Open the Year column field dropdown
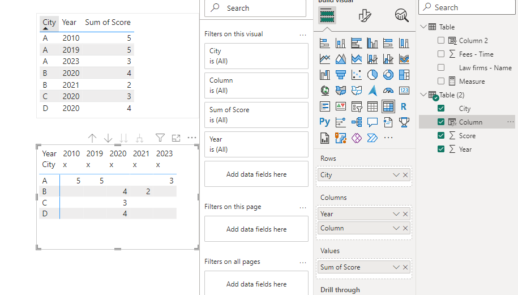The image size is (518, 295). coord(396,214)
